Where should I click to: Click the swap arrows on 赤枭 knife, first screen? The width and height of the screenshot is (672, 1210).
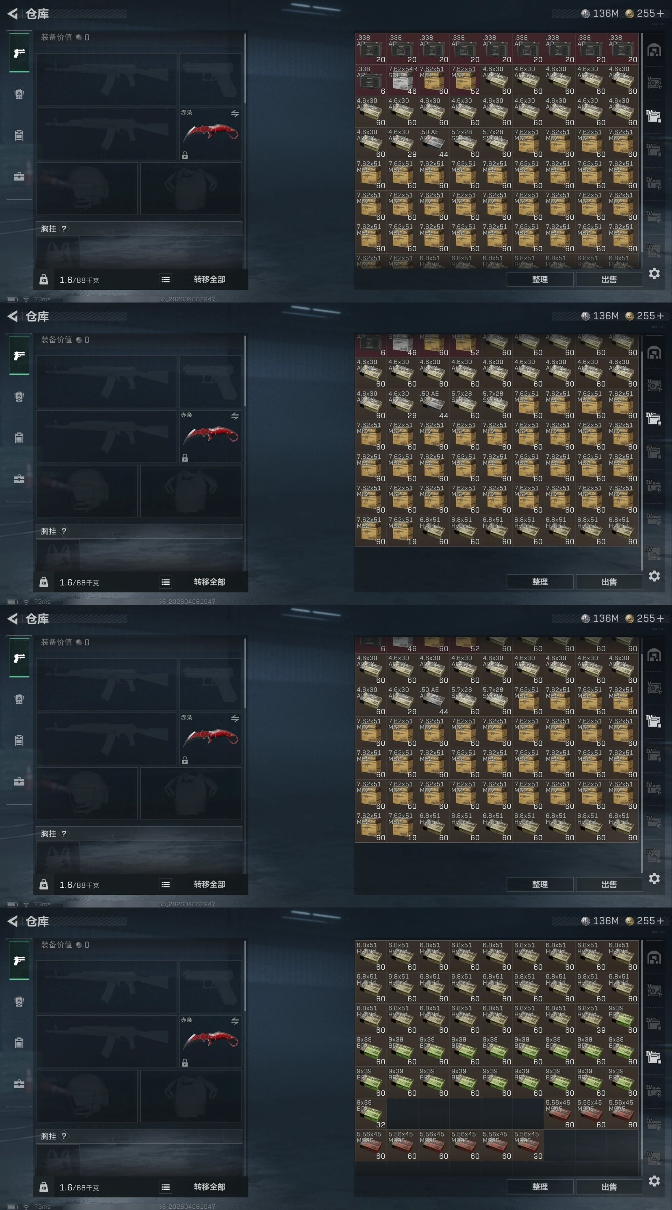pos(235,113)
